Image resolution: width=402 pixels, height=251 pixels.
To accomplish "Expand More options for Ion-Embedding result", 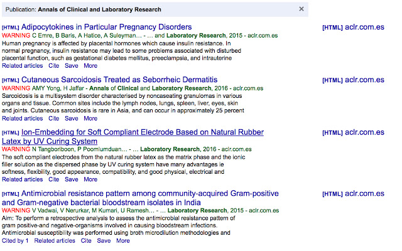I will (x=90, y=179).
